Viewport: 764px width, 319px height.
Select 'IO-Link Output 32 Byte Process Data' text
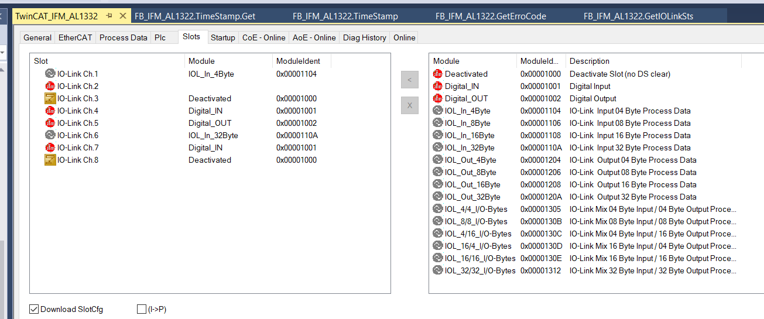pyautogui.click(x=633, y=197)
